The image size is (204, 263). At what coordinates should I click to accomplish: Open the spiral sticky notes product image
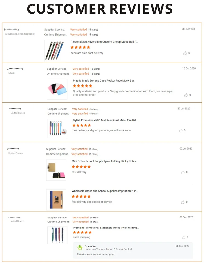coord(56,170)
